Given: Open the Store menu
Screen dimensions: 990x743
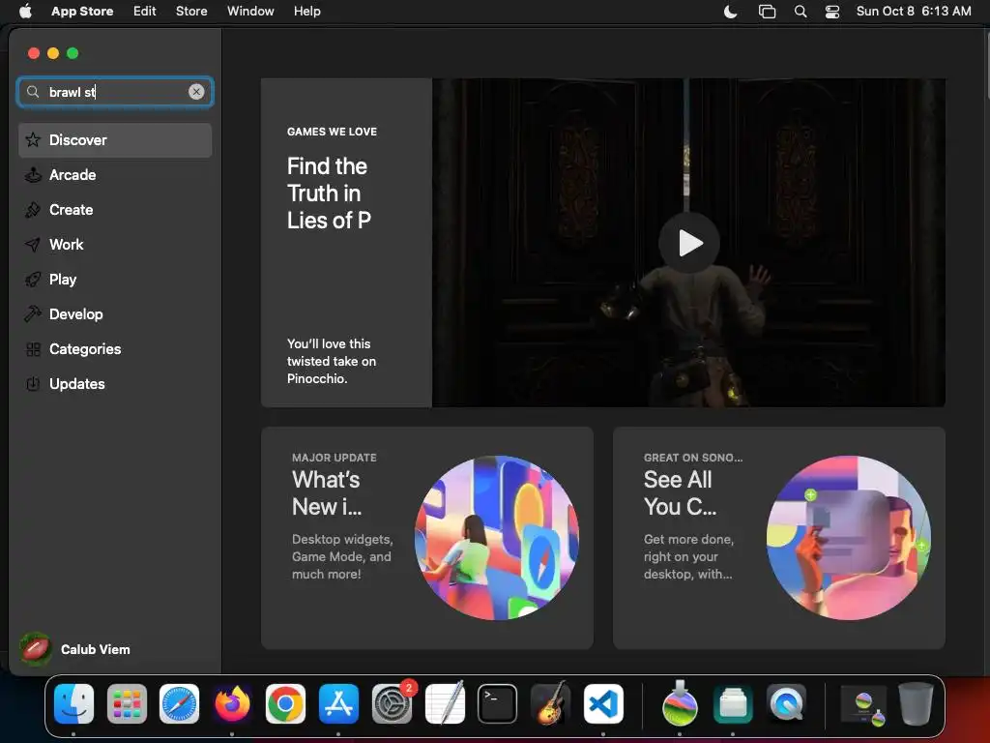Looking at the screenshot, I should coord(191,11).
